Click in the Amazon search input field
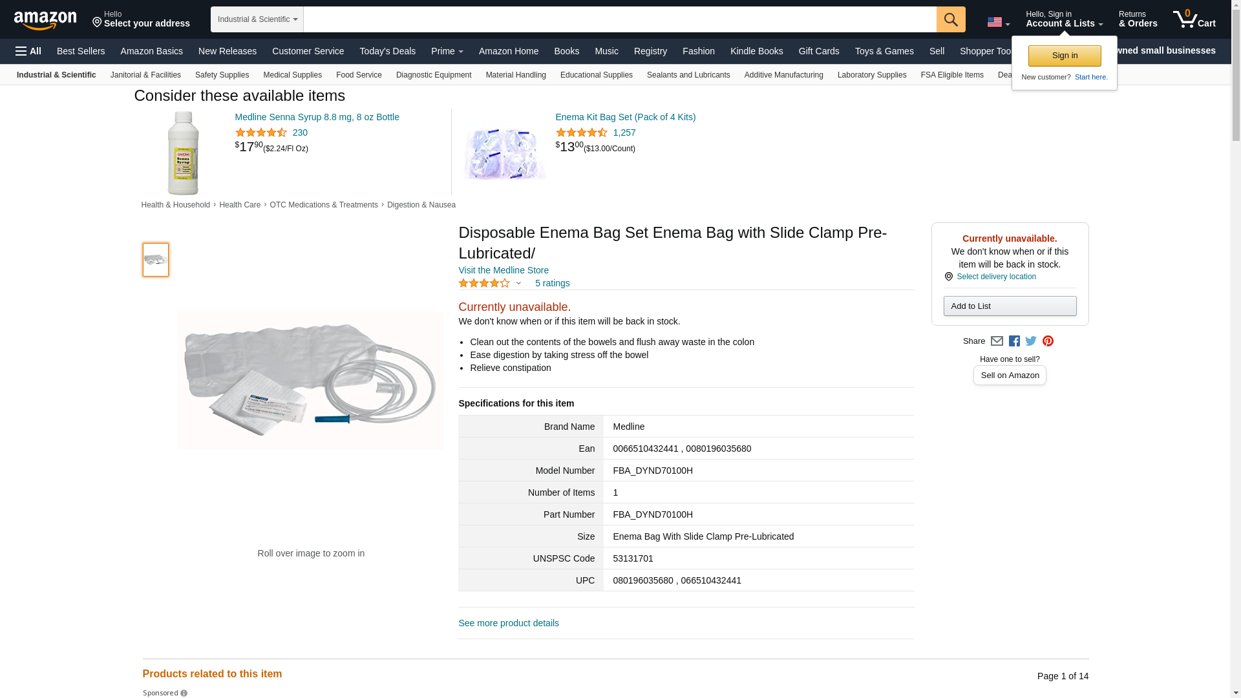The width and height of the screenshot is (1241, 698). [620, 19]
